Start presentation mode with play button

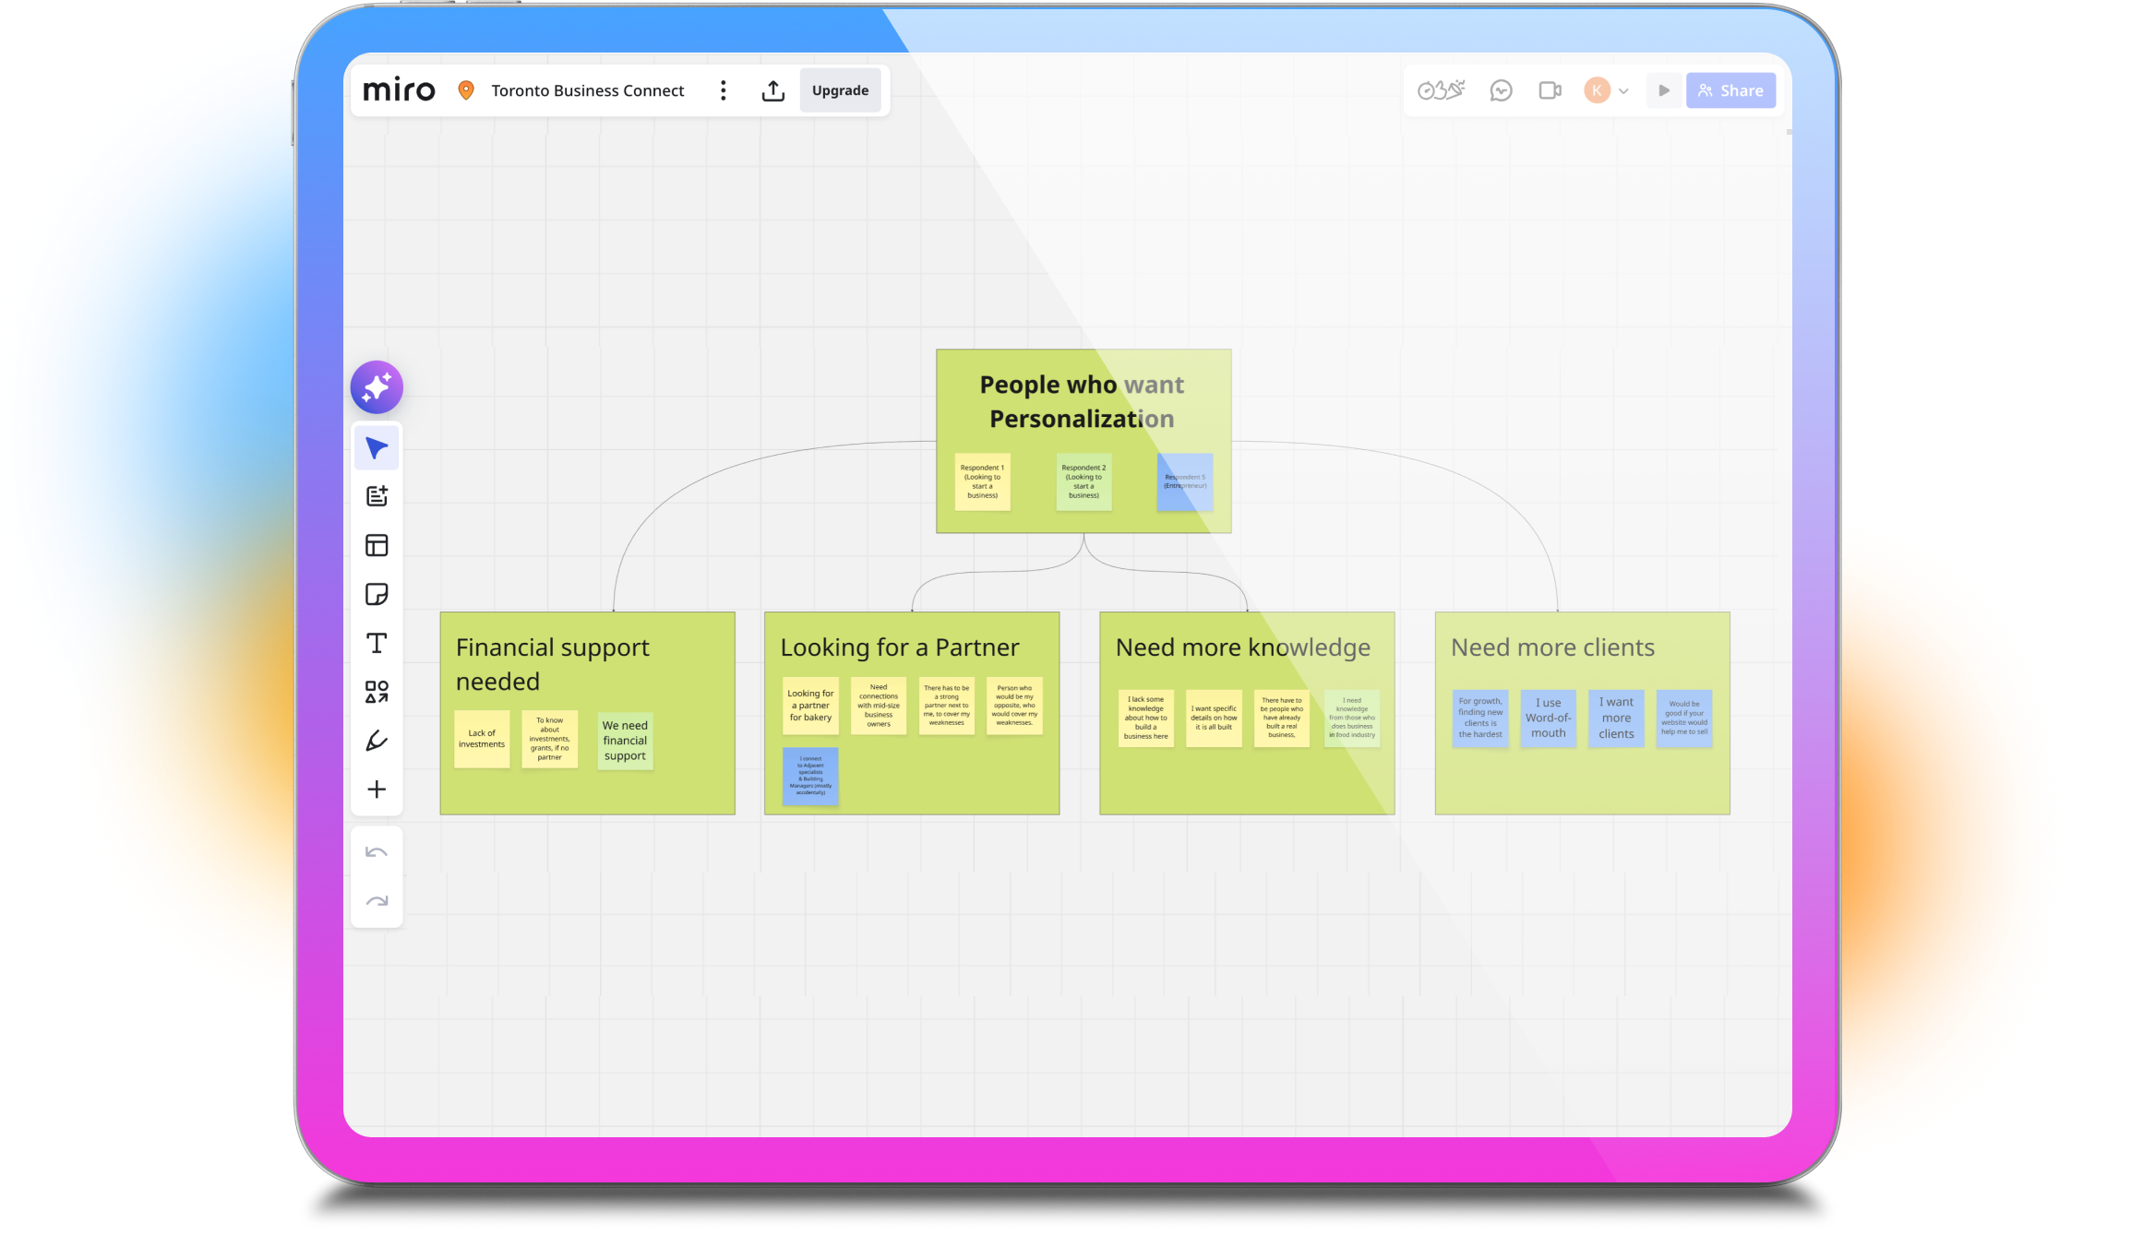click(1664, 90)
